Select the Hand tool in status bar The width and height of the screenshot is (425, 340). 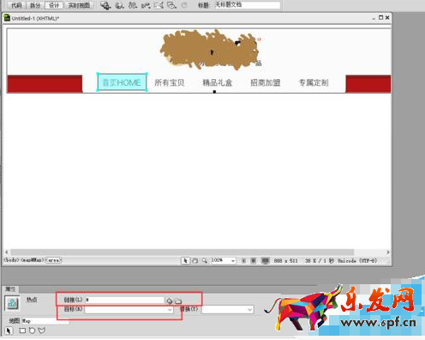pyautogui.click(x=195, y=261)
